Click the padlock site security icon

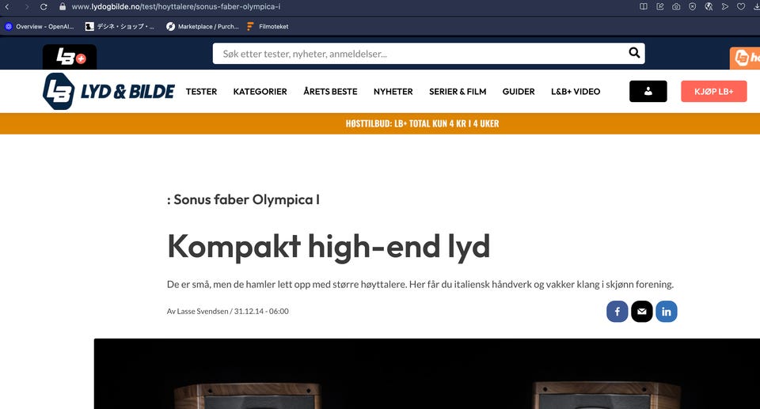click(62, 7)
